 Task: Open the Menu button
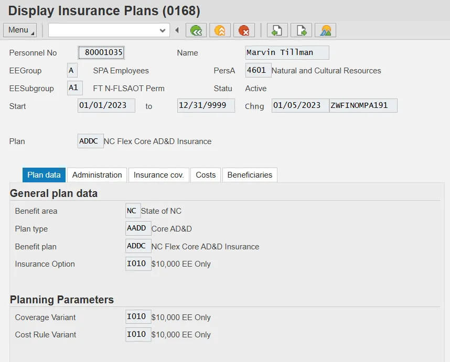20,30
